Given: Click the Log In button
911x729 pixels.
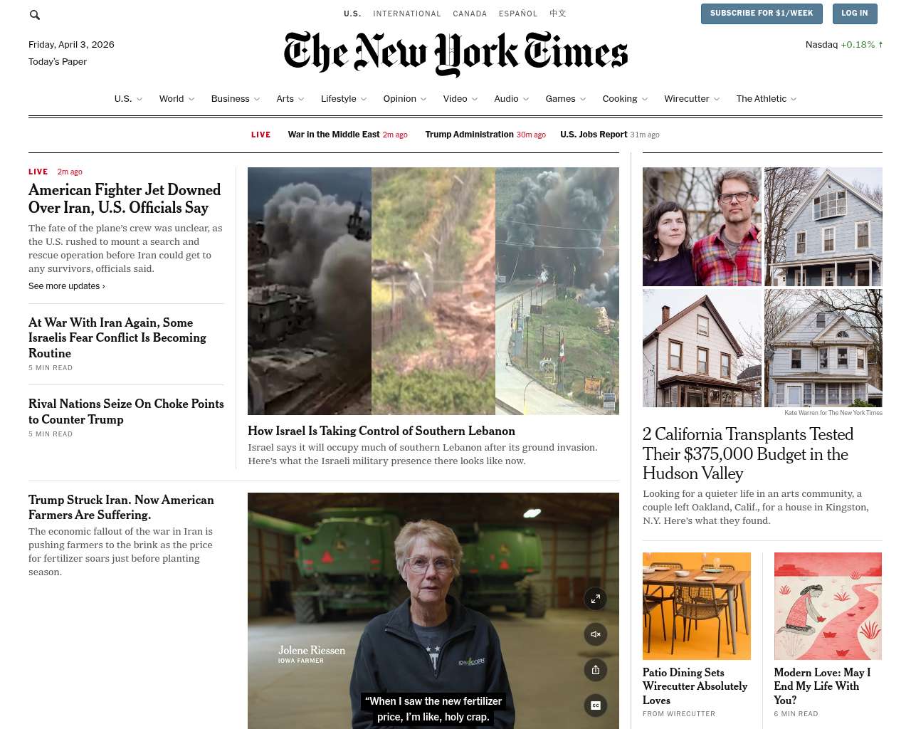Looking at the screenshot, I should click(x=854, y=14).
